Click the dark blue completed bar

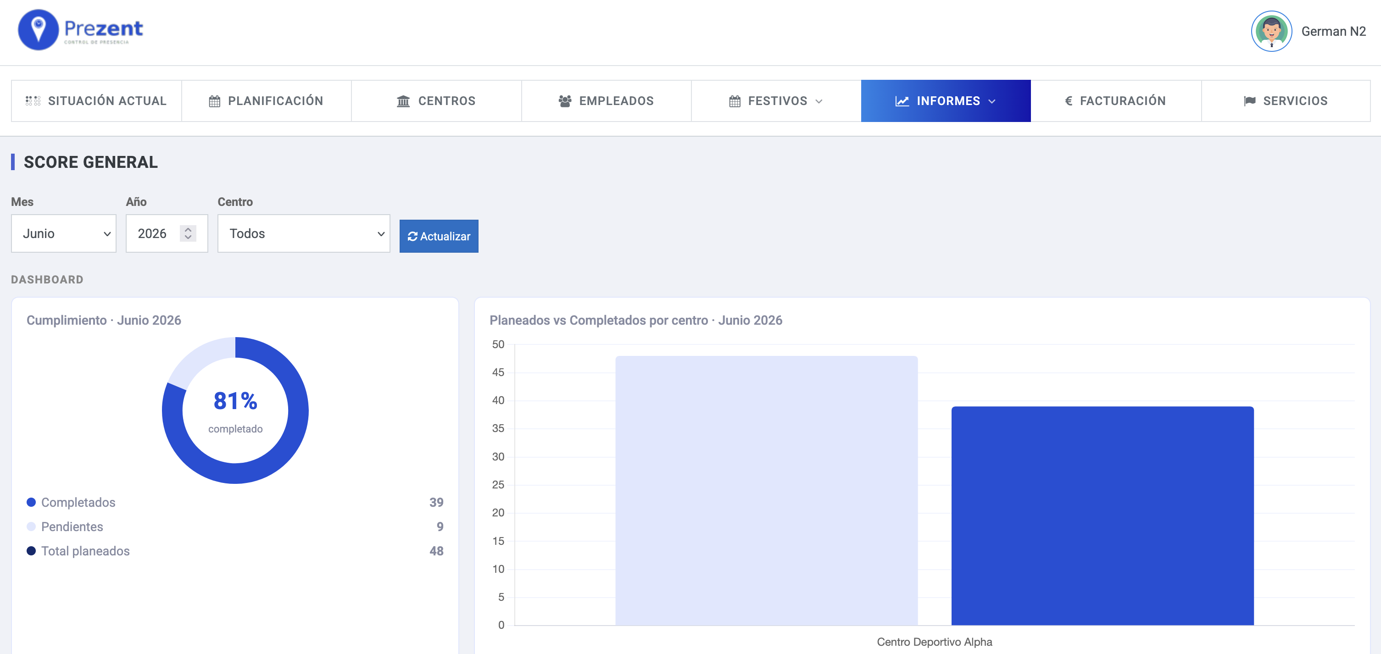click(1102, 515)
